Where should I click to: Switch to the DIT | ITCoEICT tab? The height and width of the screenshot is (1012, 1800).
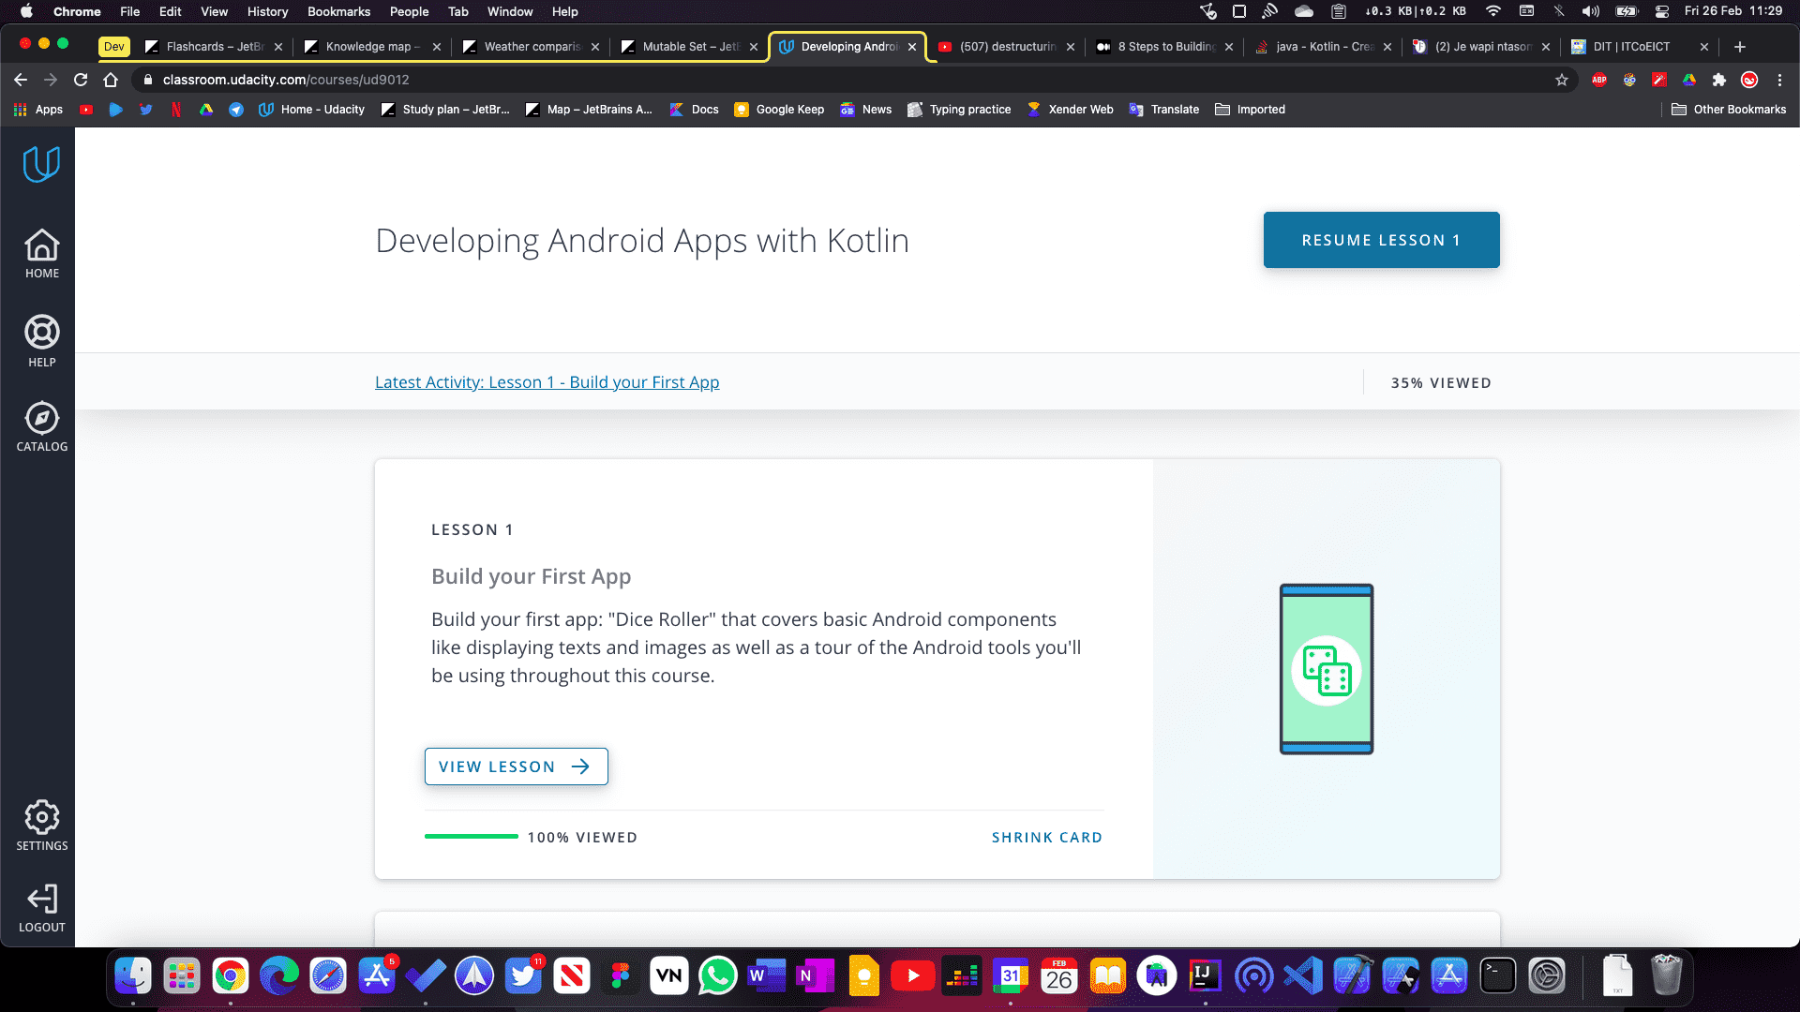coord(1641,47)
